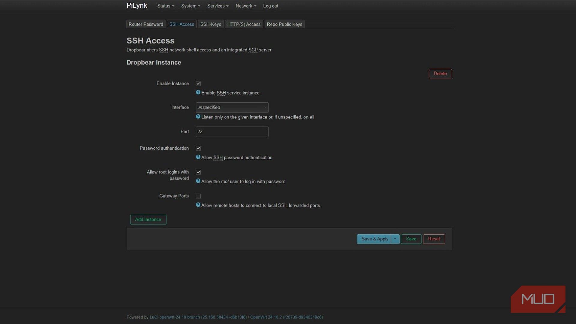Toggle the Enable Instance checkbox
The image size is (576, 324).
(198, 84)
